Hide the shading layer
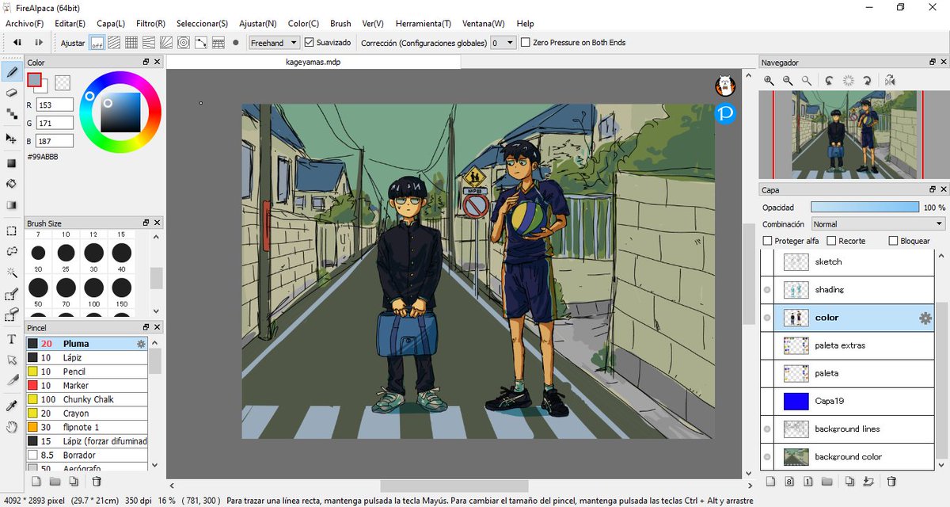This screenshot has width=950, height=507. (x=767, y=290)
